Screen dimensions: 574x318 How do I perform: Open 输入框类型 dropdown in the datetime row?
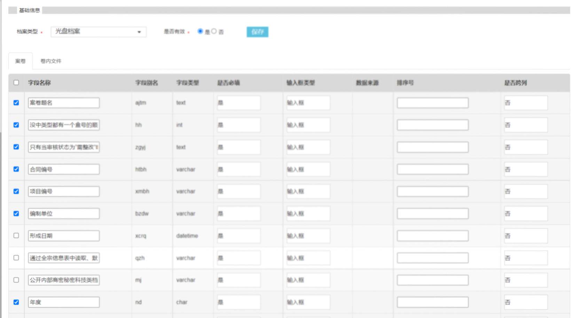(x=308, y=236)
